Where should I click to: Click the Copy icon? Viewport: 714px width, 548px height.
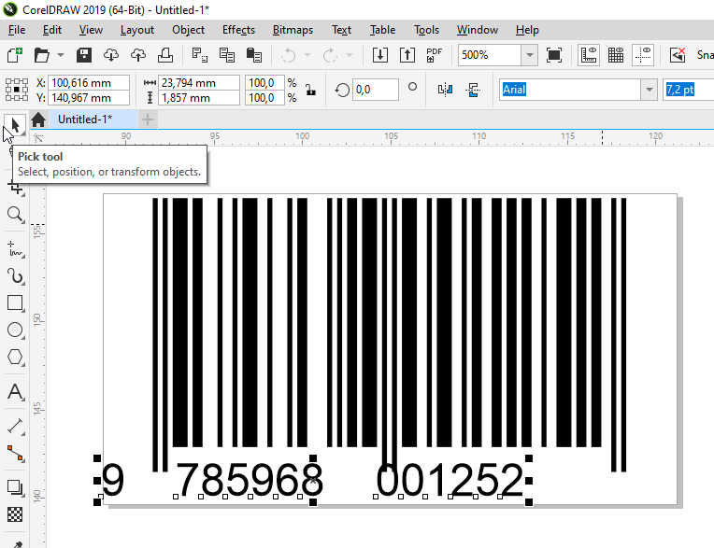click(227, 55)
